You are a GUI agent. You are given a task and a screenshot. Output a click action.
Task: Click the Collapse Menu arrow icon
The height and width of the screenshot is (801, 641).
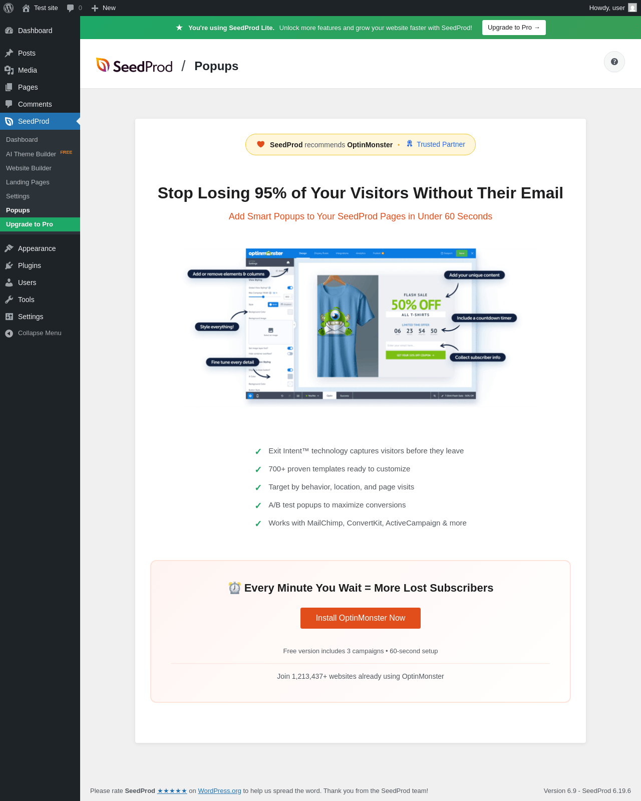coord(9,333)
